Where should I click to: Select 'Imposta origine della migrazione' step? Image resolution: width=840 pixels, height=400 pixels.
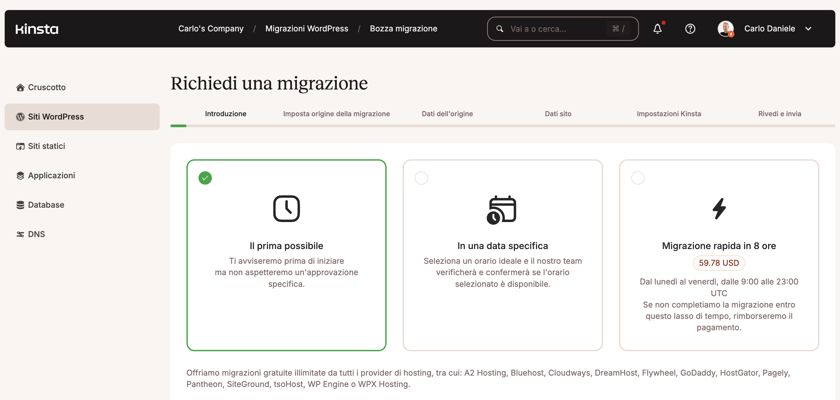click(336, 114)
